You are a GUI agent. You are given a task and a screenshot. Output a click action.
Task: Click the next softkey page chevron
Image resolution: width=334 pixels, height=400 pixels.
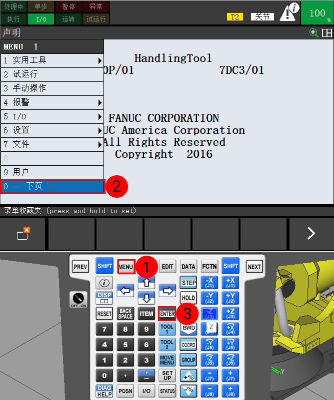tap(311, 233)
